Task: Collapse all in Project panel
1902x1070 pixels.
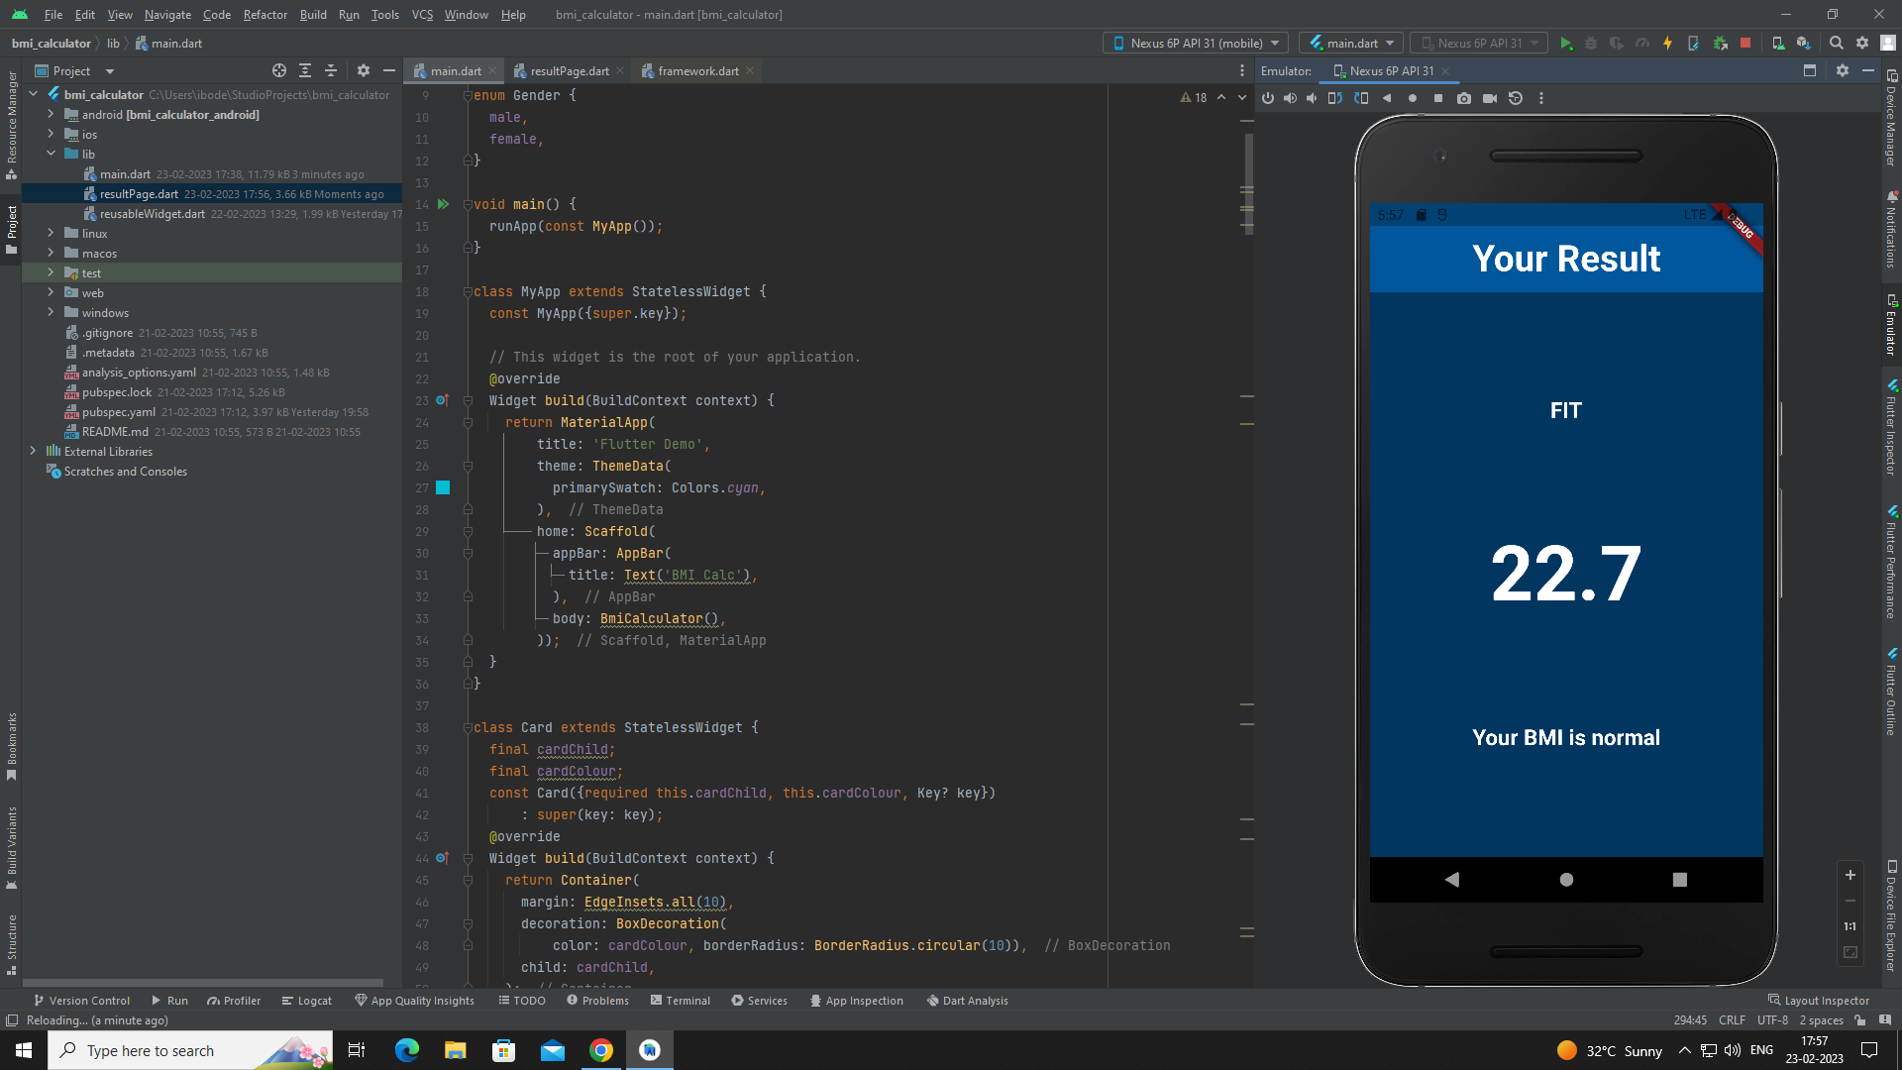Action: (331, 71)
